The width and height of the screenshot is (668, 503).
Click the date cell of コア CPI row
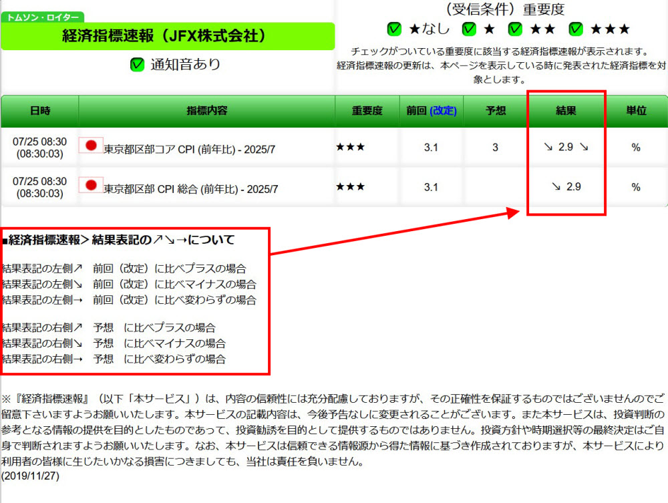39,148
